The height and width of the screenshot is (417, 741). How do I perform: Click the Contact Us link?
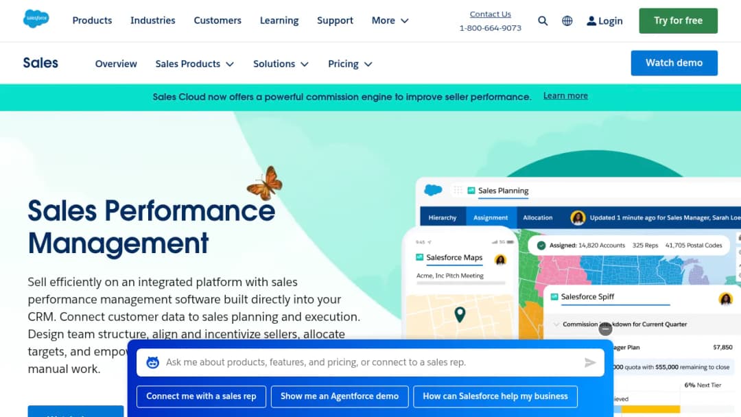[490, 14]
